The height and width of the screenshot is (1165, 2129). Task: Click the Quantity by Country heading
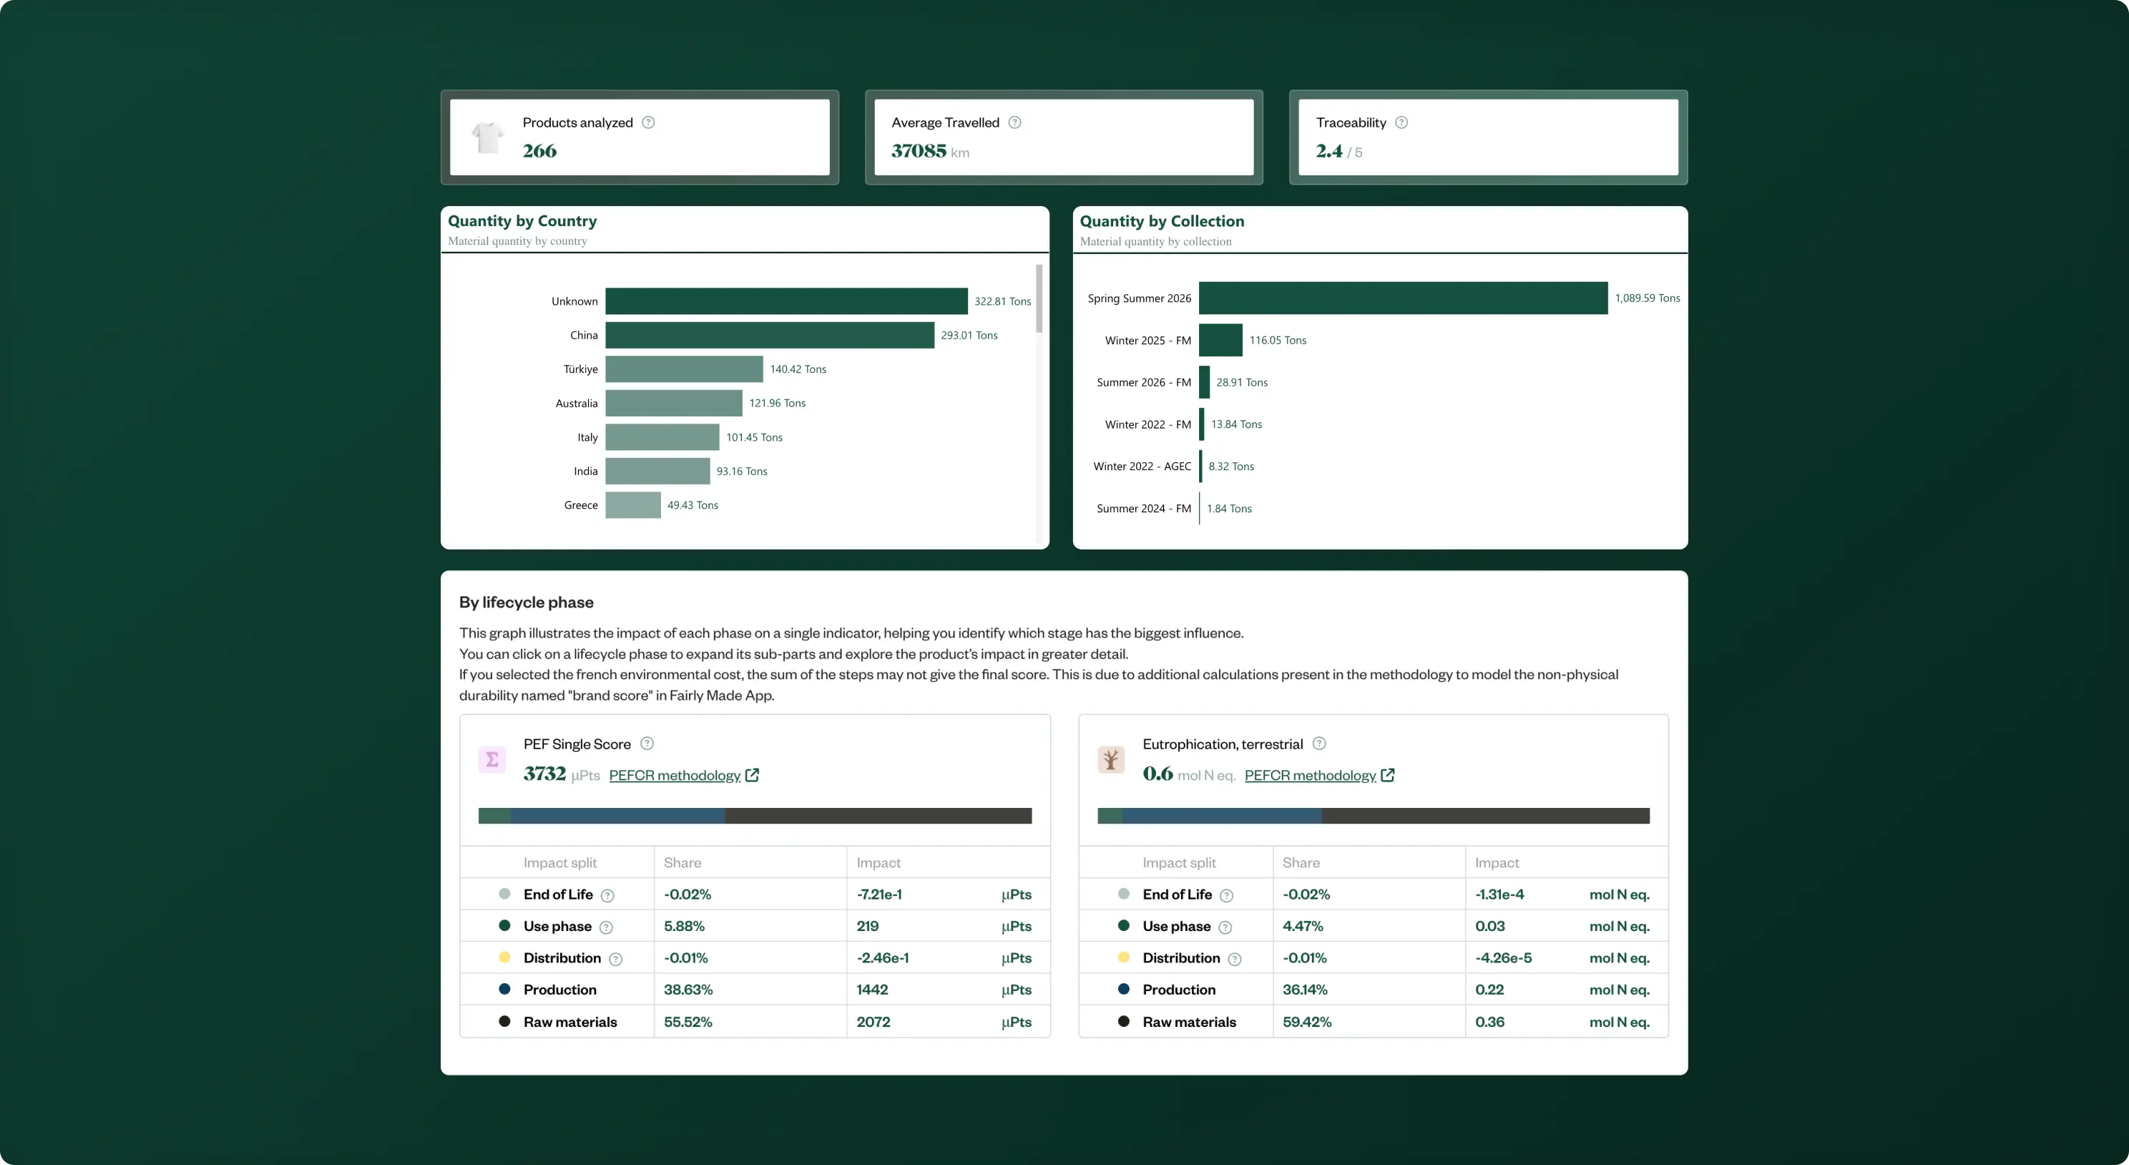522,220
